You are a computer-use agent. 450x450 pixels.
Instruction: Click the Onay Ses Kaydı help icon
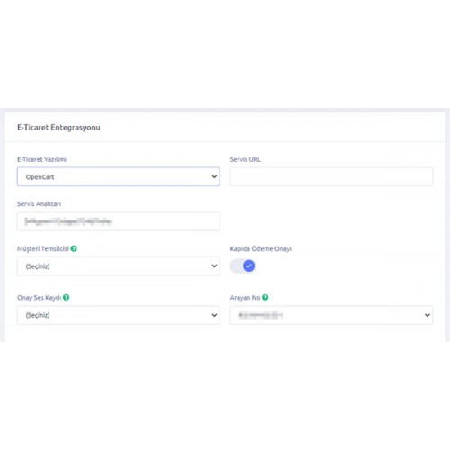click(67, 297)
